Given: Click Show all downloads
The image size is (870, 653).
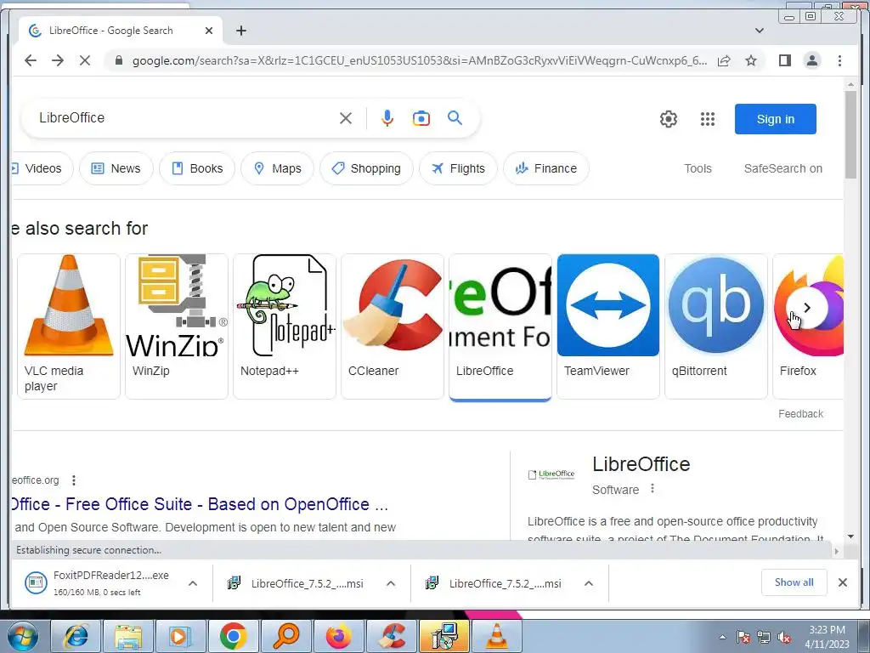Looking at the screenshot, I should coord(794,582).
